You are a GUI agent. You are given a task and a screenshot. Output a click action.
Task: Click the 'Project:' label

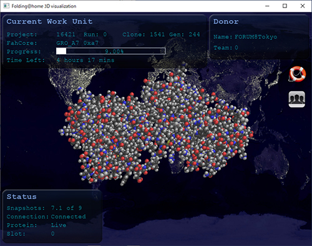(x=22, y=34)
